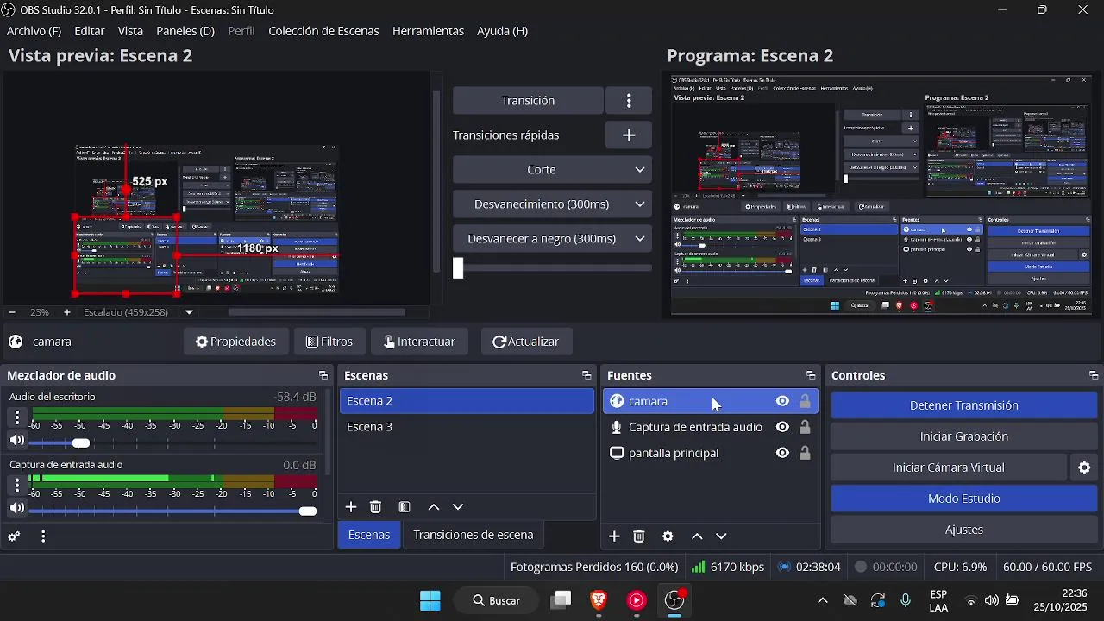Image resolution: width=1104 pixels, height=621 pixels.
Task: Open scene filters icon
Action: pyautogui.click(x=405, y=507)
